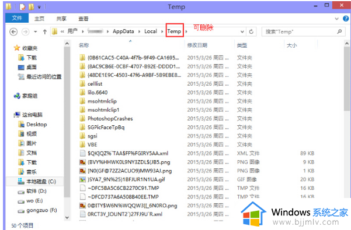This screenshot has height=230, width=351.
Task: Click the Forward navigation arrow
Action: pyautogui.click(x=25, y=31)
